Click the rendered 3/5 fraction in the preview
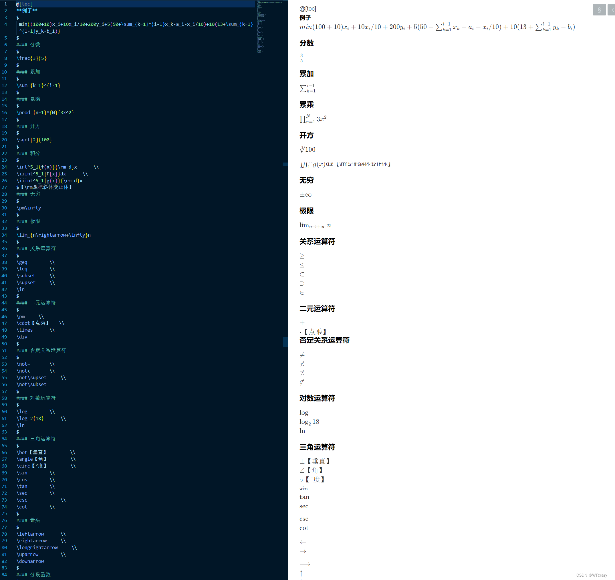This screenshot has width=615, height=580. click(x=301, y=58)
